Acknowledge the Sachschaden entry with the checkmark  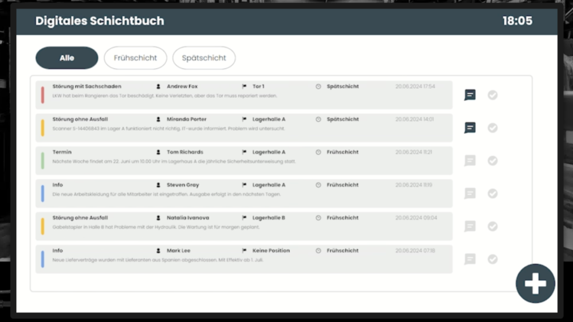493,95
